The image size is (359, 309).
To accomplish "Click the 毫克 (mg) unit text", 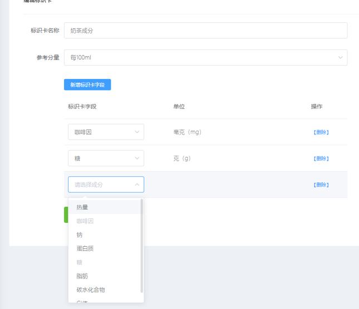I will (187, 132).
